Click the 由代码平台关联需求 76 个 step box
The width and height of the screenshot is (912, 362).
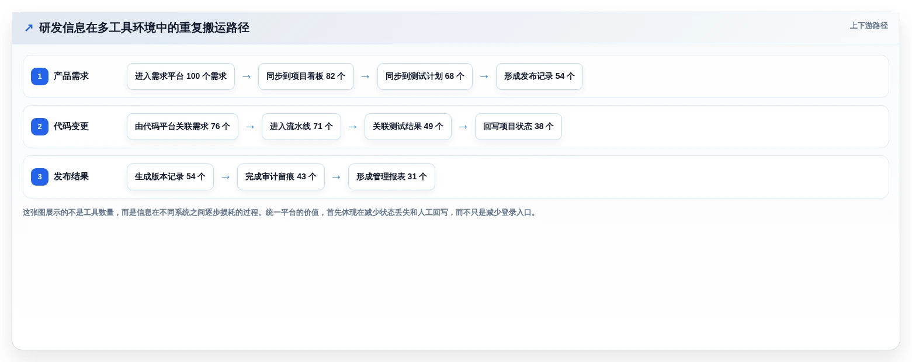tap(182, 127)
